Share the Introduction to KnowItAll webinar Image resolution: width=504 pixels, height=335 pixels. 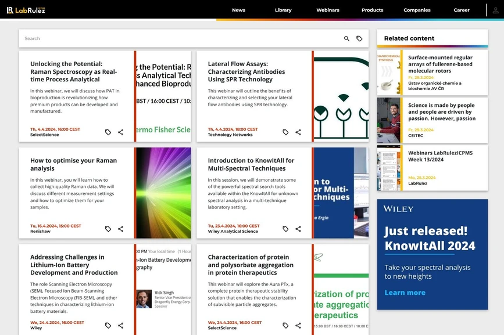298,229
